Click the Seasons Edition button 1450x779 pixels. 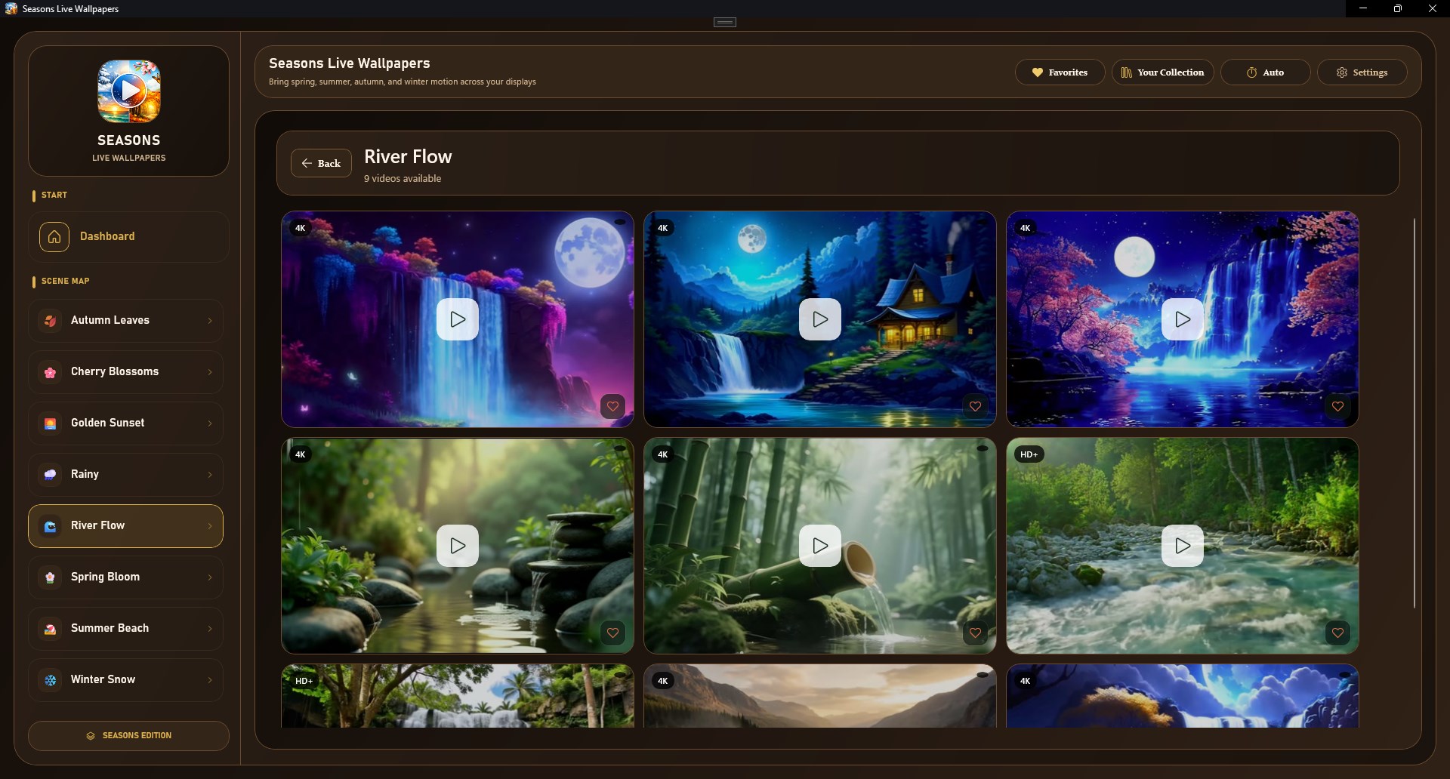pyautogui.click(x=128, y=736)
